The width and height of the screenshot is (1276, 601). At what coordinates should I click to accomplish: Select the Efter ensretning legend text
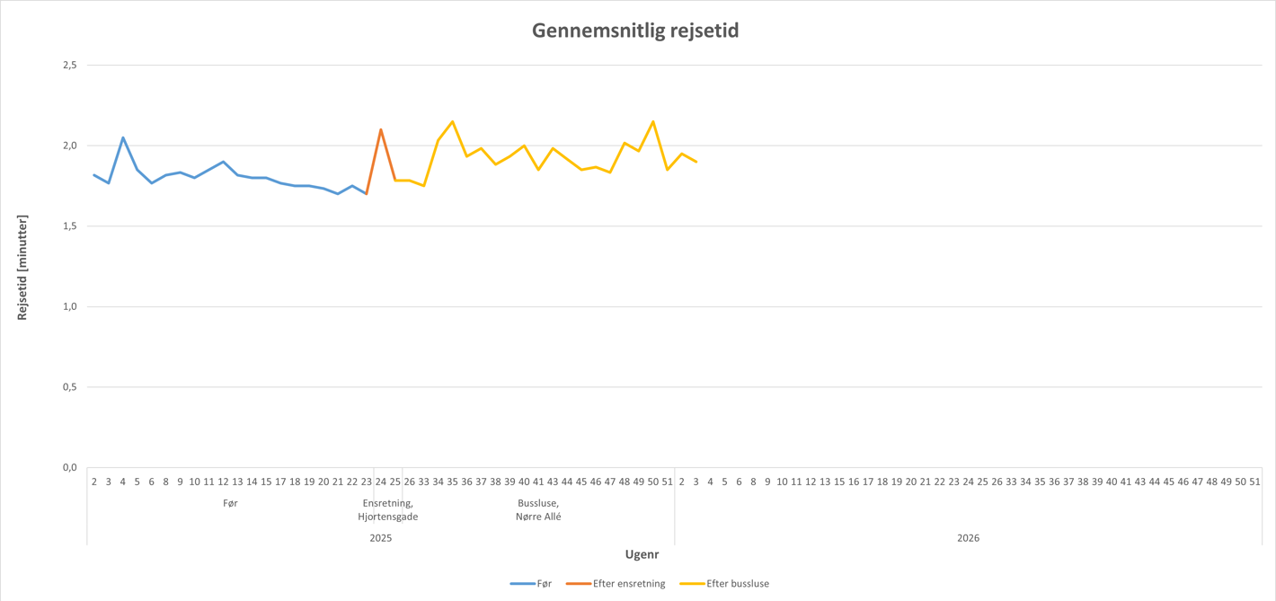629,584
